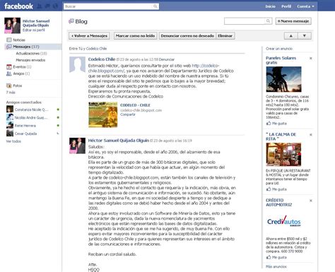Close the LA CALMA DE RITA ad
This screenshot has height=272, width=335.
[x=311, y=135]
